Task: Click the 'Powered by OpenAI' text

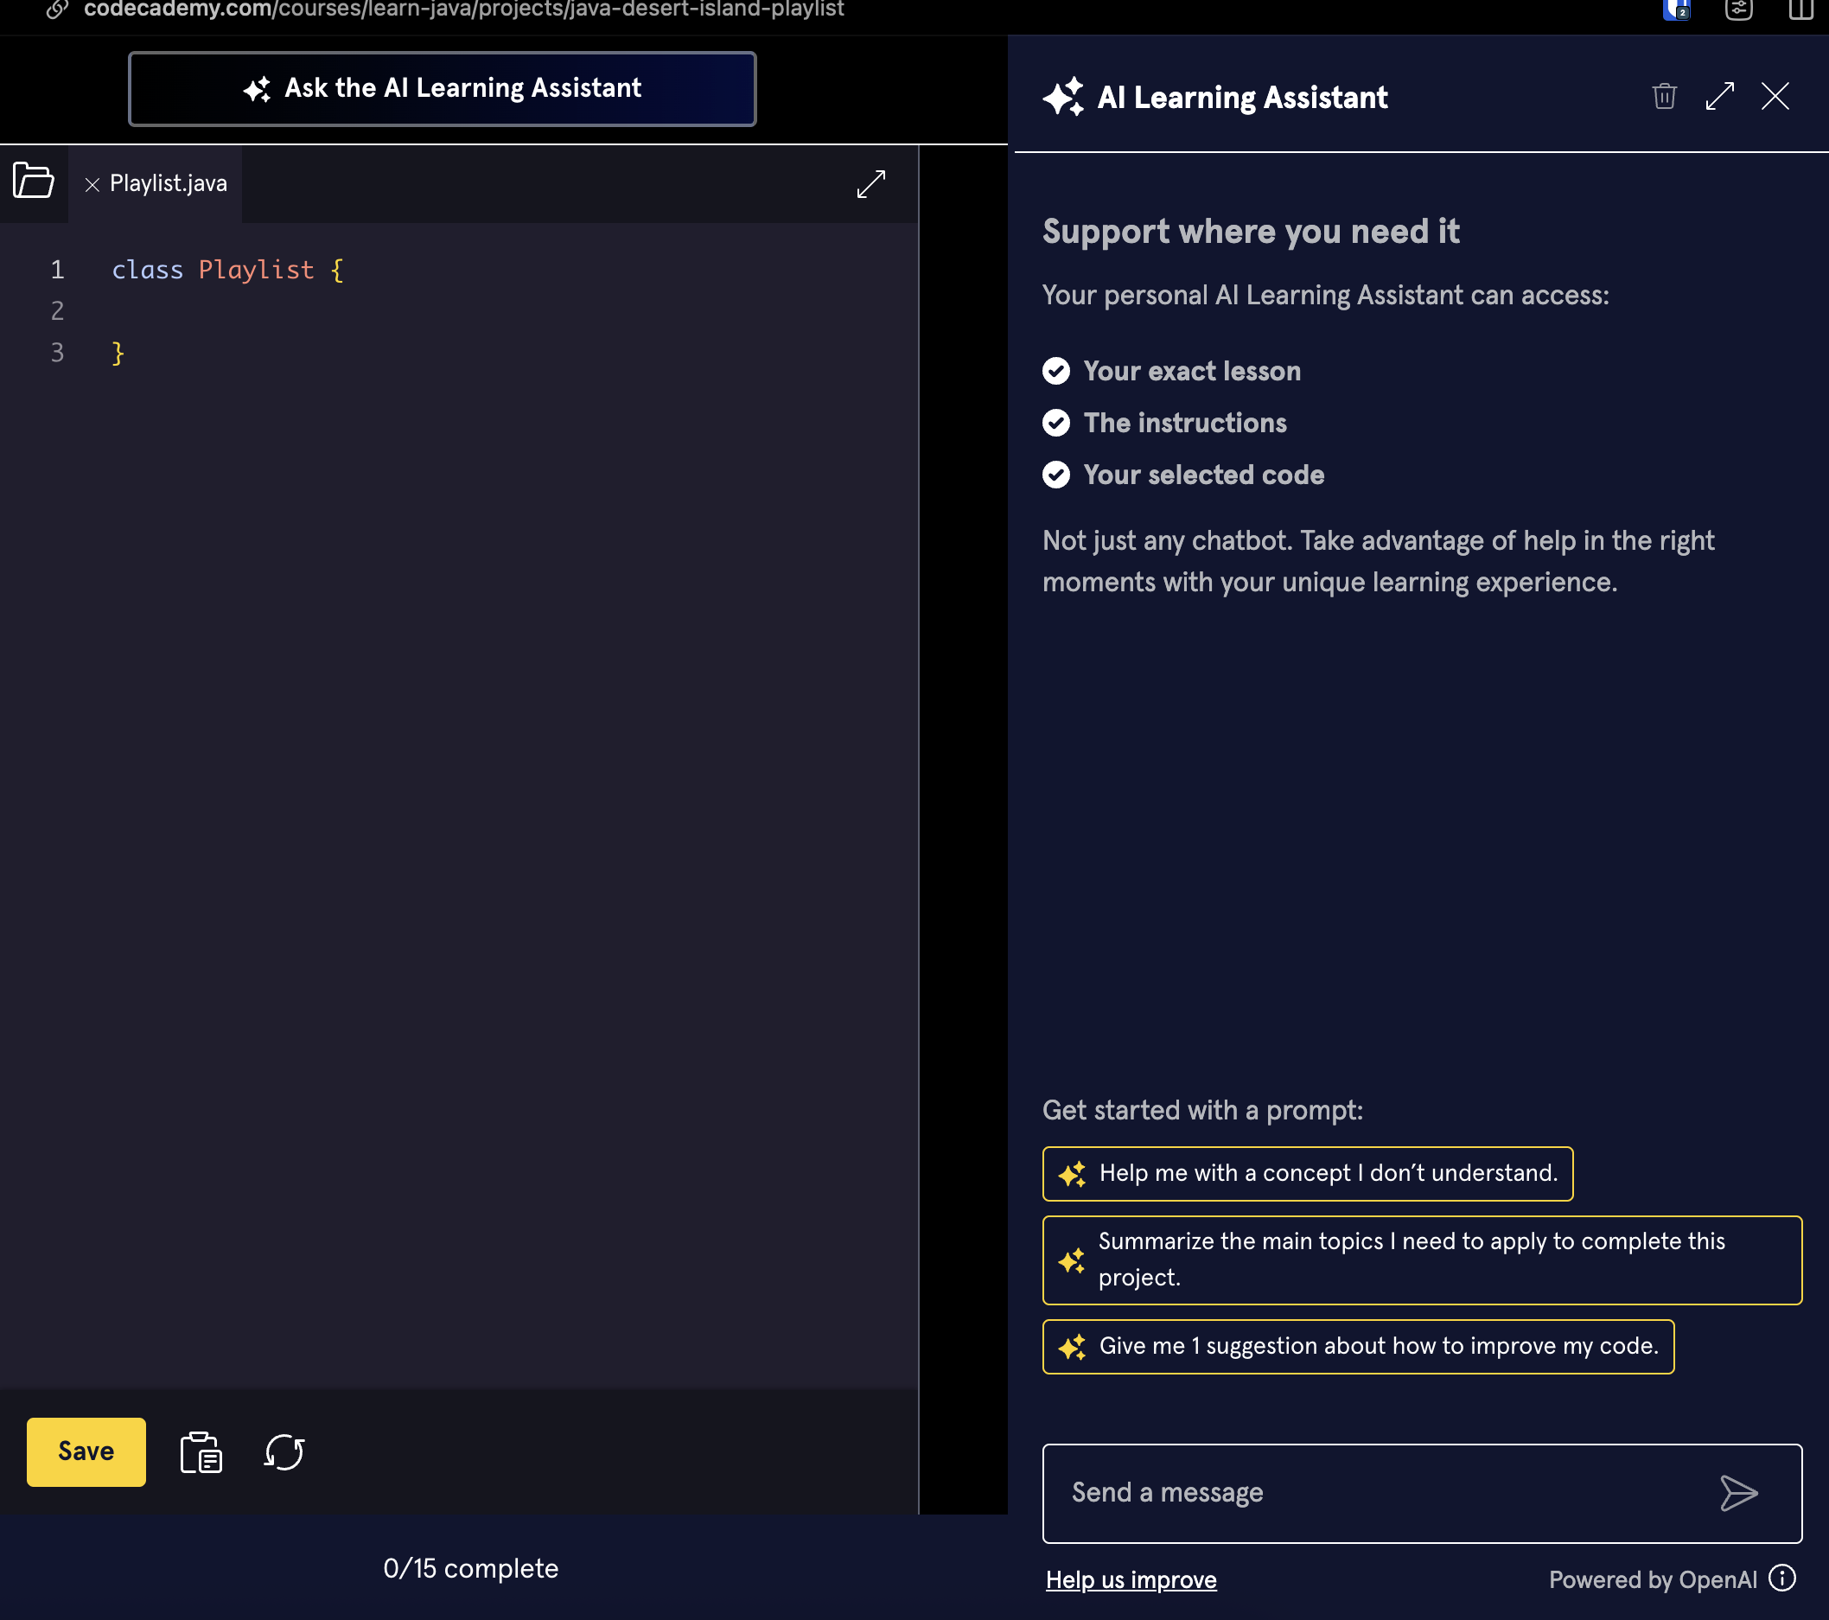Action: point(1653,1579)
